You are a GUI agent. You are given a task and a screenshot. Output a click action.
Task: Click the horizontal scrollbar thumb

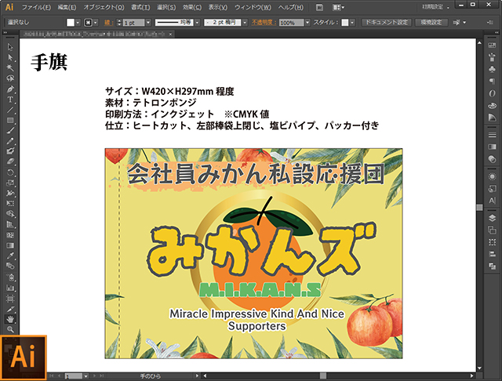pyautogui.click(x=323, y=376)
